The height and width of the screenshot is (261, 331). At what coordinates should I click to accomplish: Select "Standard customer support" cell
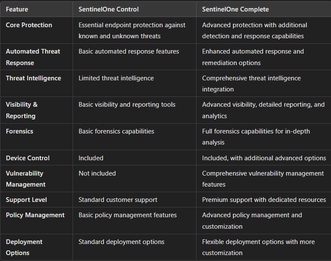(x=118, y=200)
